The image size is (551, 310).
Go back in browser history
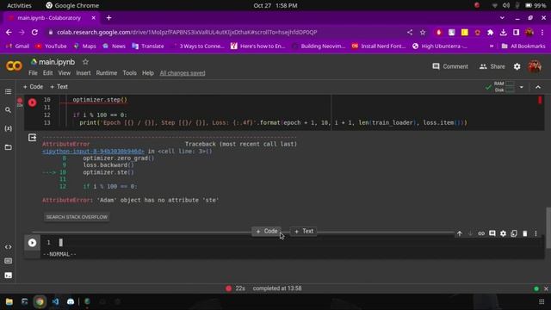pyautogui.click(x=9, y=33)
